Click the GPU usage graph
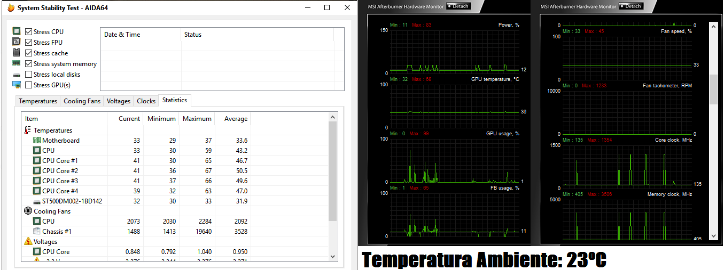The image size is (724, 270). [x=455, y=160]
